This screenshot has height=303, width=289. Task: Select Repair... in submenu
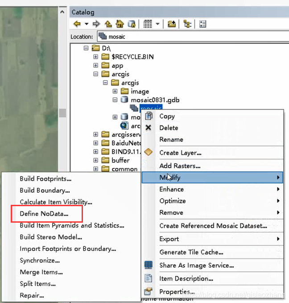tap(71, 295)
